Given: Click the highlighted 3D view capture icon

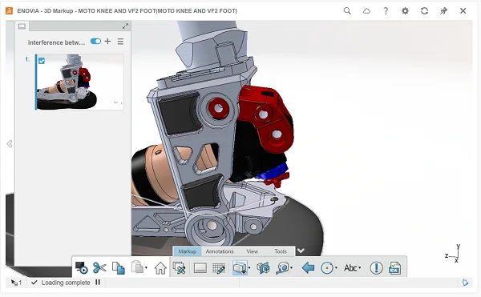Looking at the screenshot, I should point(240,268).
